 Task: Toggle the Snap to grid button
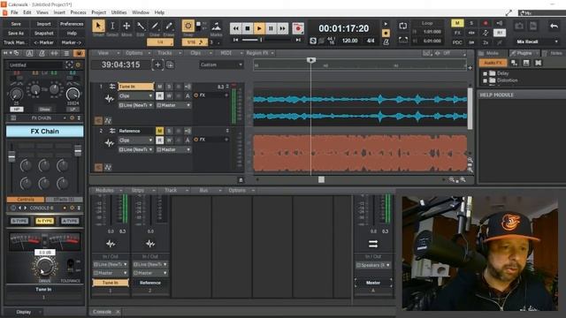(188, 26)
